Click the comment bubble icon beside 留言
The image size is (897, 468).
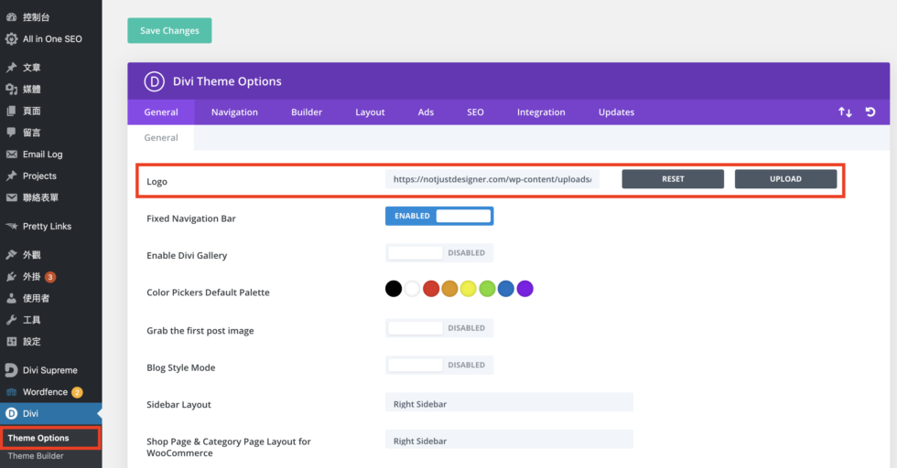coord(11,133)
